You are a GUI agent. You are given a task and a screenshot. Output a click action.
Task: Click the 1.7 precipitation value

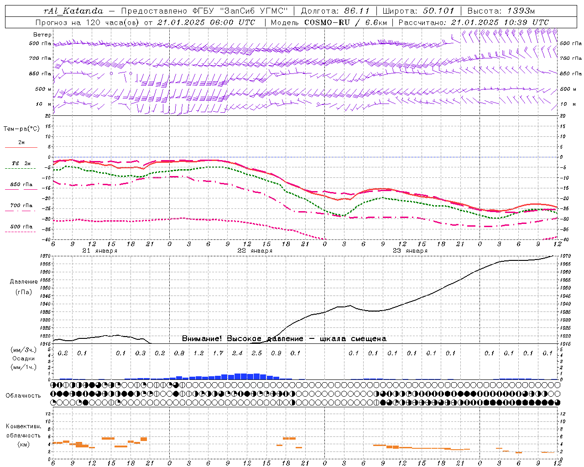click(x=218, y=353)
